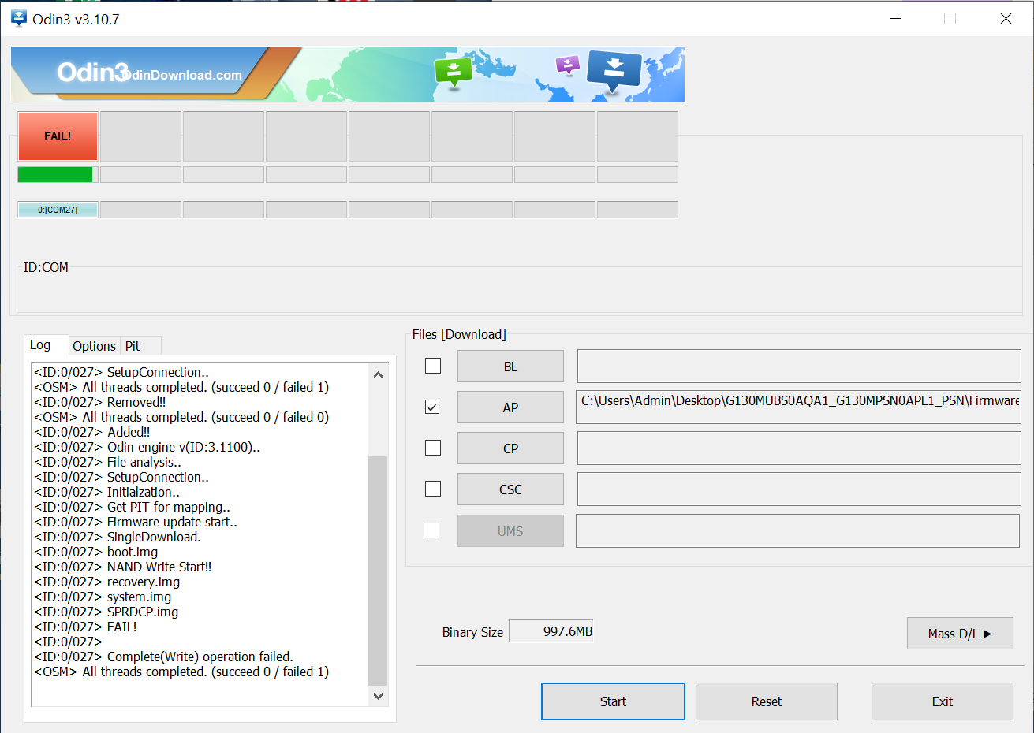
Task: Switch to the Options tab
Action: (94, 346)
